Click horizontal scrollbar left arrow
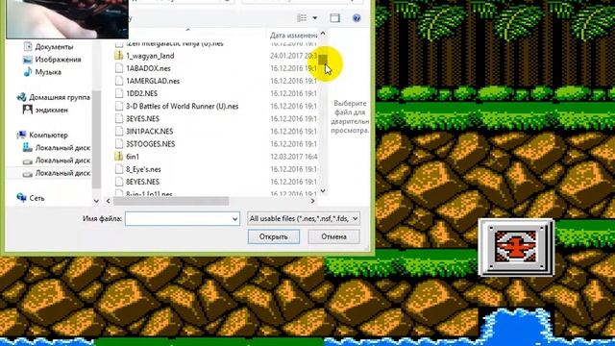This screenshot has width=615, height=346. click(109, 201)
